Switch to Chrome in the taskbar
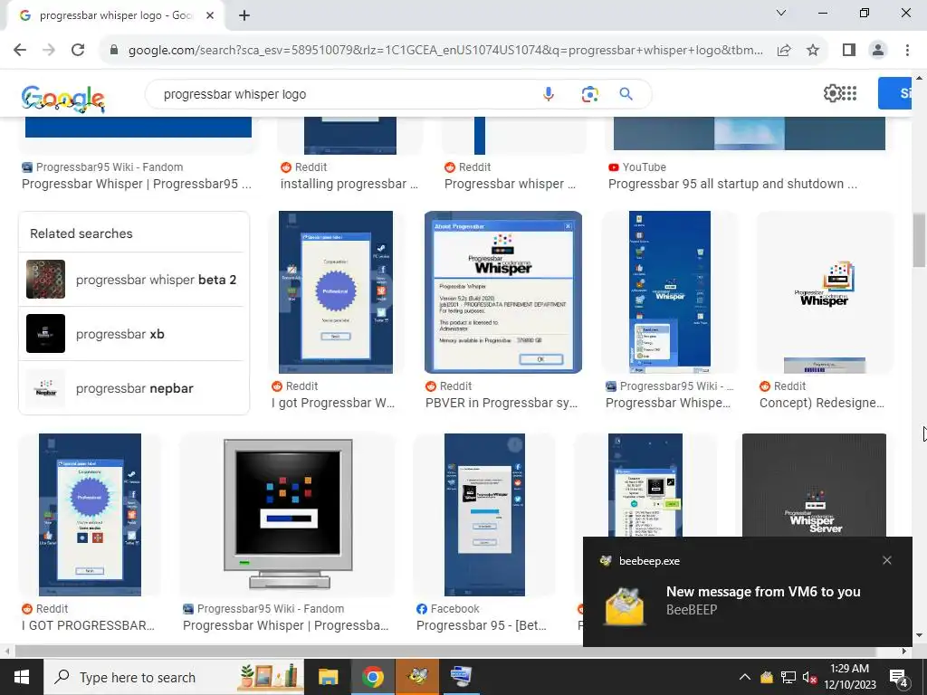 (x=372, y=677)
